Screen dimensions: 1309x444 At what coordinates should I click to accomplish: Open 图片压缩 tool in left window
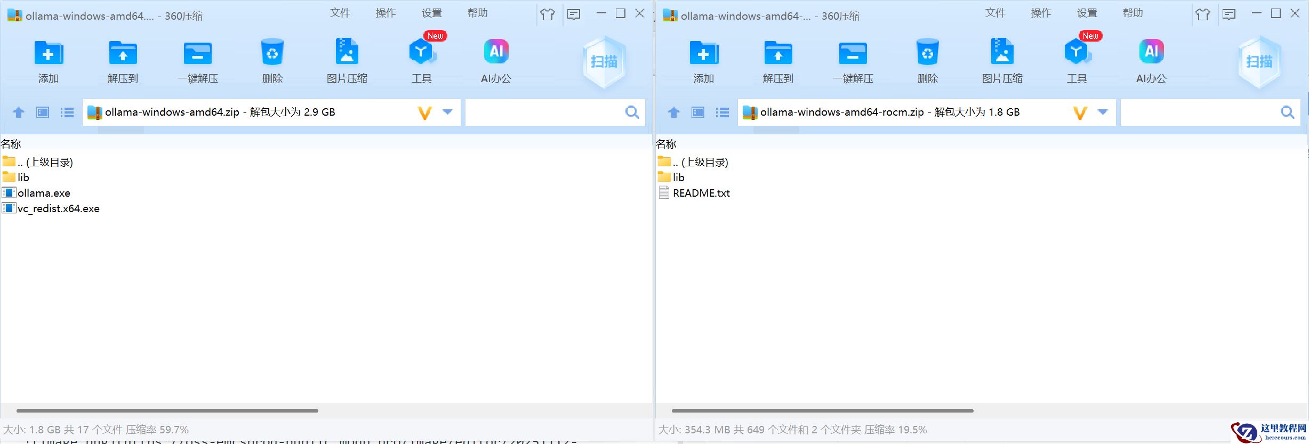pyautogui.click(x=347, y=52)
